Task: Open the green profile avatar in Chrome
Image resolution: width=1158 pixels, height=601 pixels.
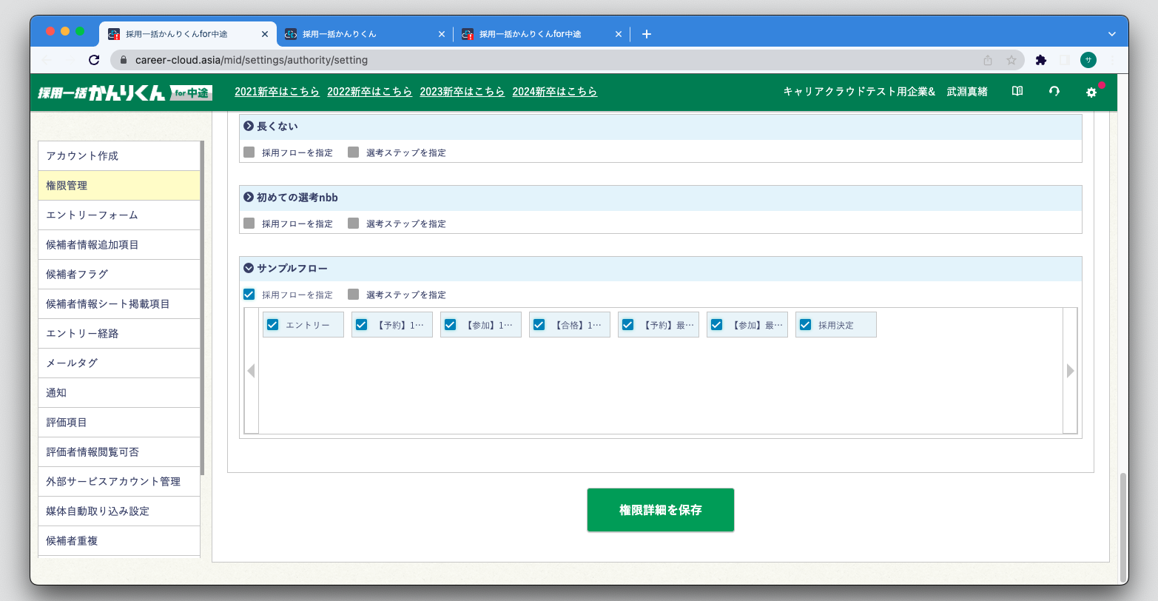Action: coord(1088,60)
